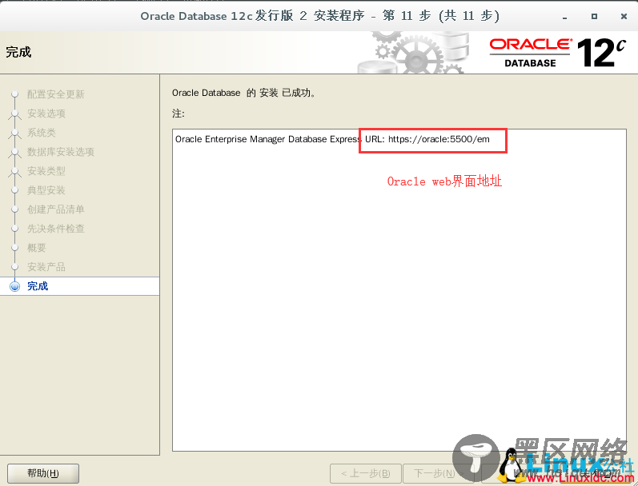Select the 数据库安装选项 step
This screenshot has height=486, width=638.
pos(61,152)
